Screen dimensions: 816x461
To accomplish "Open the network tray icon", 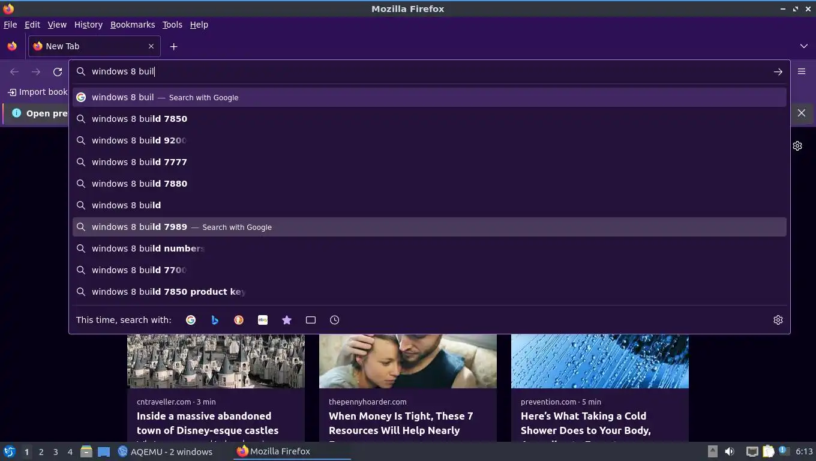I will (752, 451).
